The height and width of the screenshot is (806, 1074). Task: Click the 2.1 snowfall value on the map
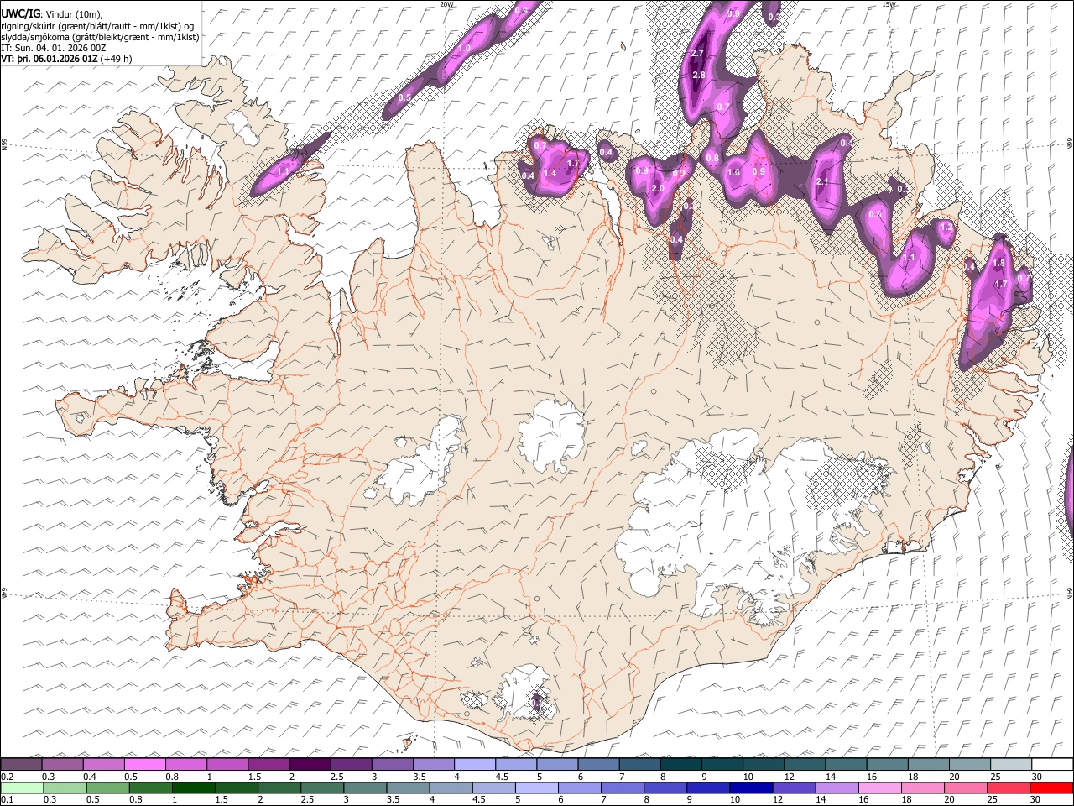click(x=822, y=181)
